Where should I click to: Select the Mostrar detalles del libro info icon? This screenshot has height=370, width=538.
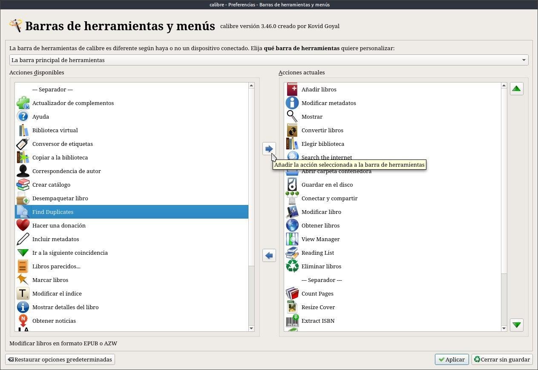(23, 307)
